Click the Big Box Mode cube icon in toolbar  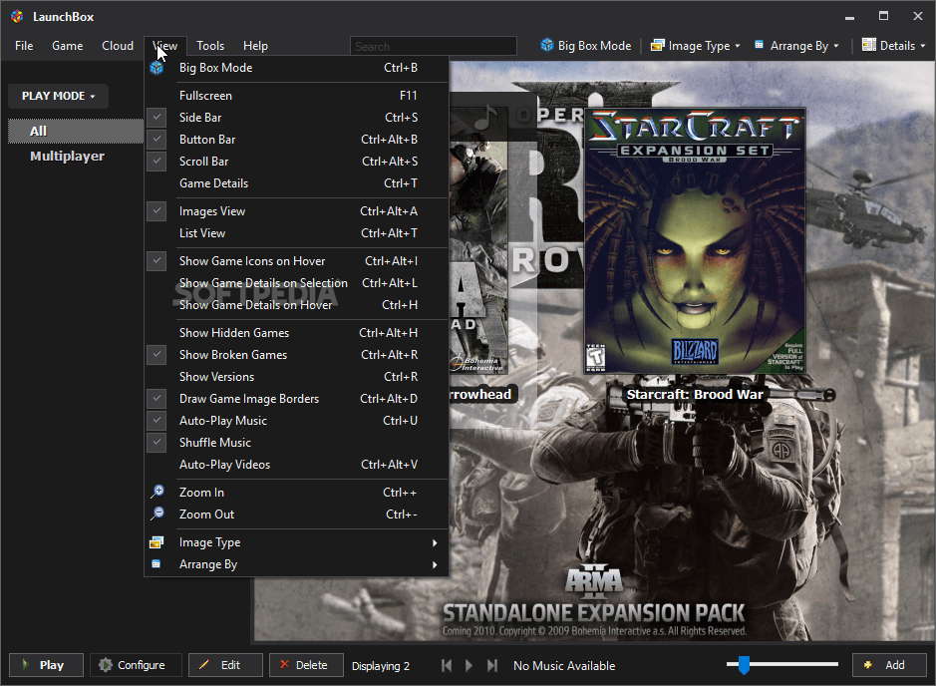click(547, 45)
